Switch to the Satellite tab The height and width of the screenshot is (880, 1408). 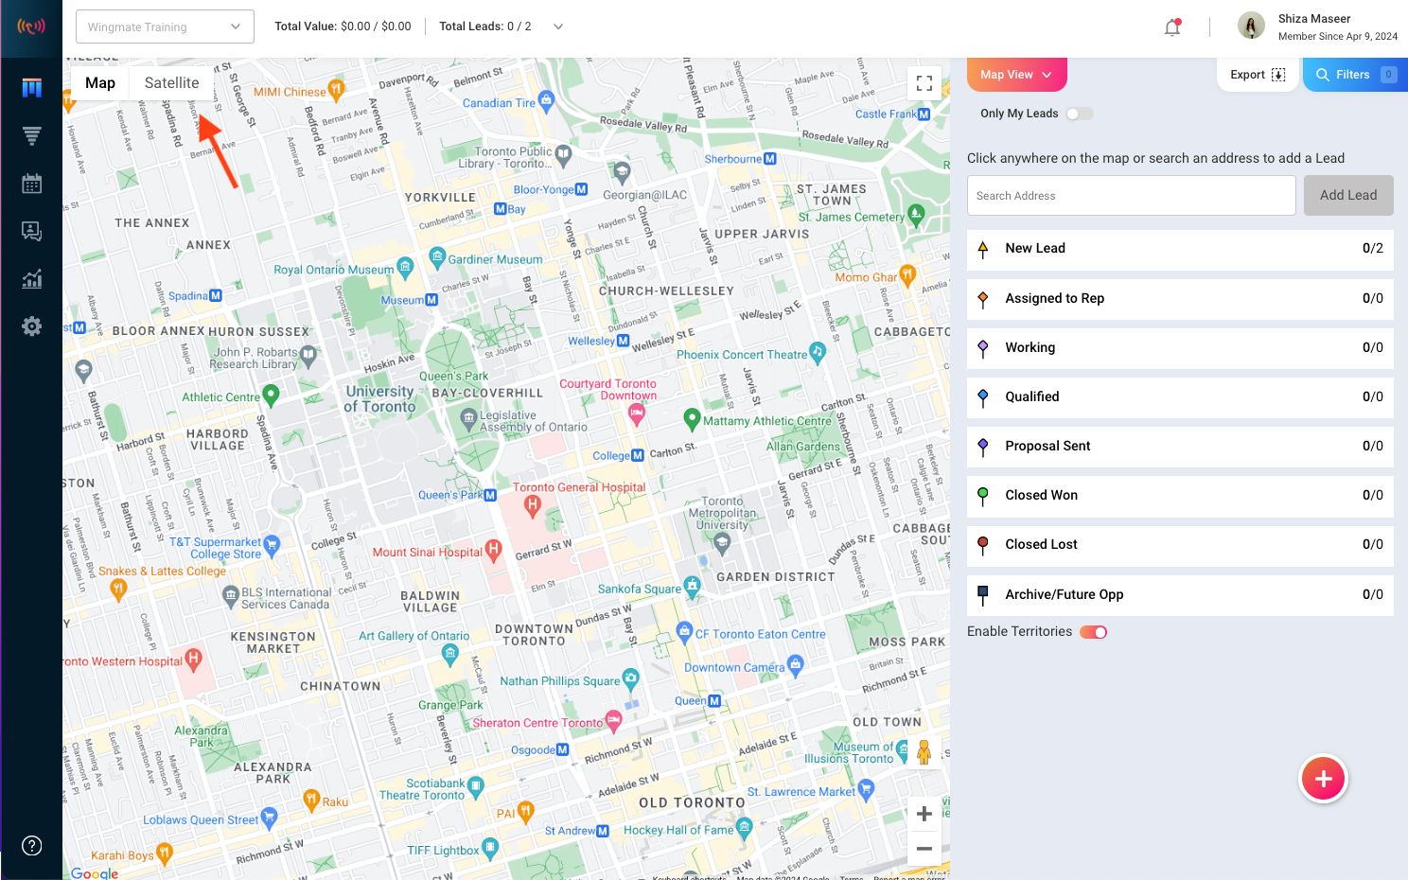[172, 83]
